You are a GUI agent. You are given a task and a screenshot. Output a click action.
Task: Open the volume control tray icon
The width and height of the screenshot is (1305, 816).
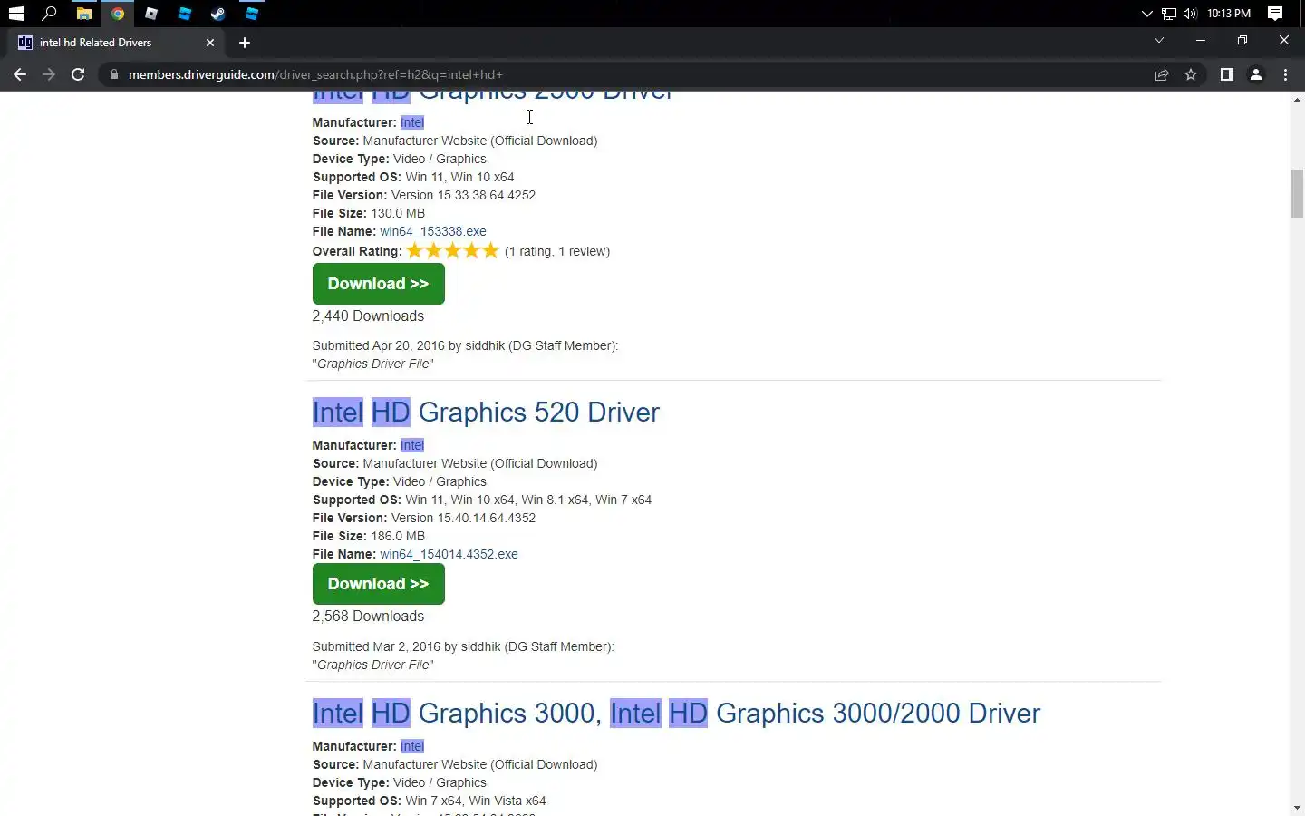point(1190,14)
